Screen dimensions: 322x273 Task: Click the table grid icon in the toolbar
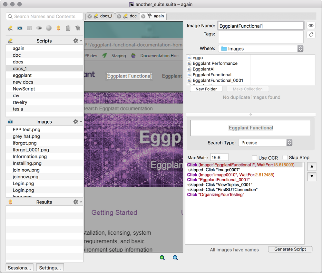coord(30,28)
